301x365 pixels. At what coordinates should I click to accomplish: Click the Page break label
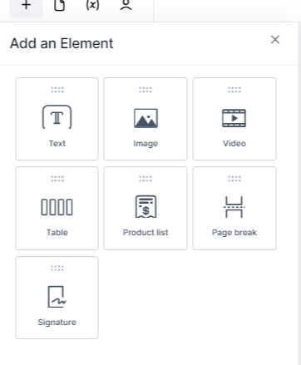(234, 232)
